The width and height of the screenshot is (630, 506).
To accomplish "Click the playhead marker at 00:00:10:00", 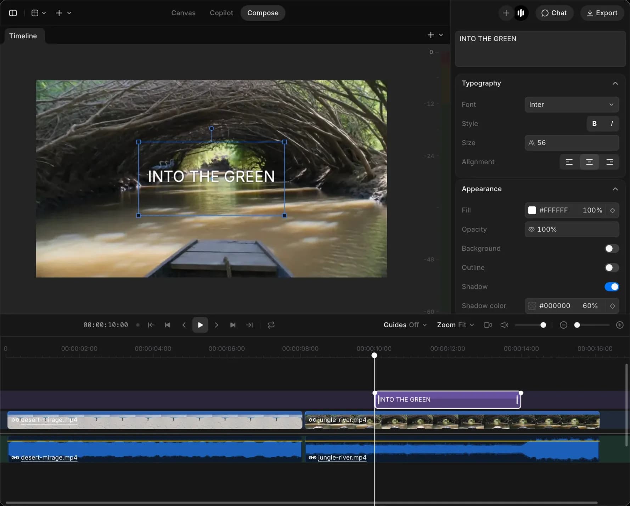I will coord(374,355).
